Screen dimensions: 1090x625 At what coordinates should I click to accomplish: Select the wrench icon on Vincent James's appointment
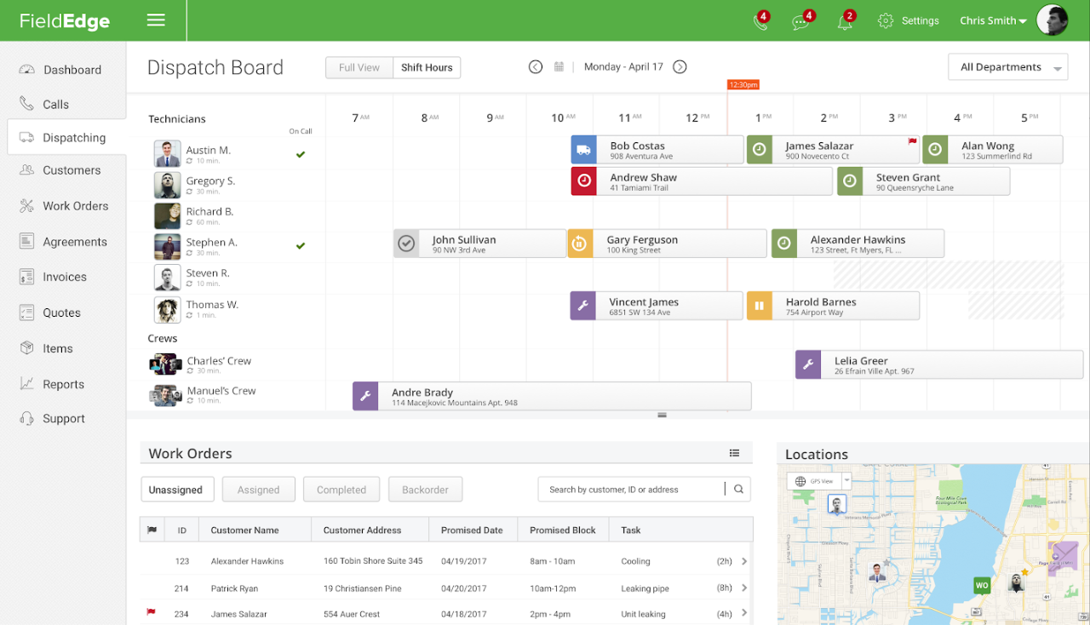pos(582,305)
